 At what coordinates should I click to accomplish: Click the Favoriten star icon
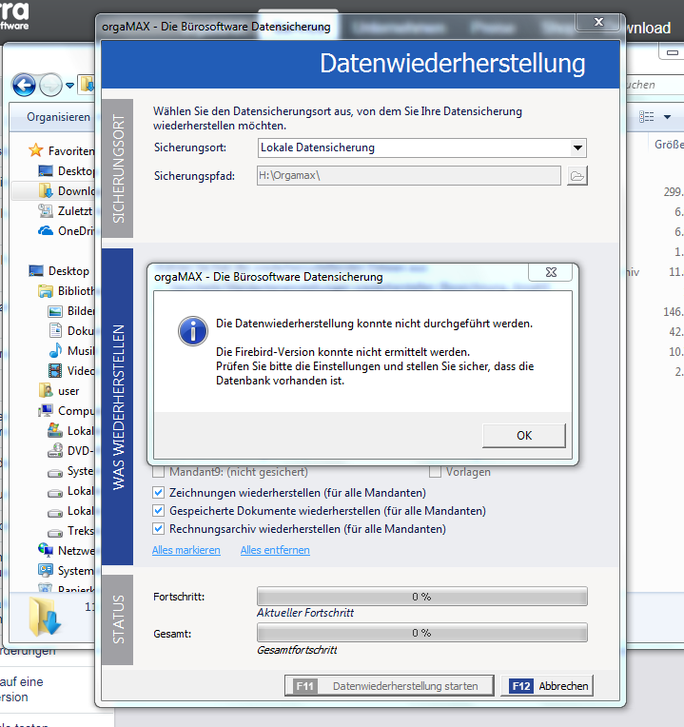click(35, 150)
